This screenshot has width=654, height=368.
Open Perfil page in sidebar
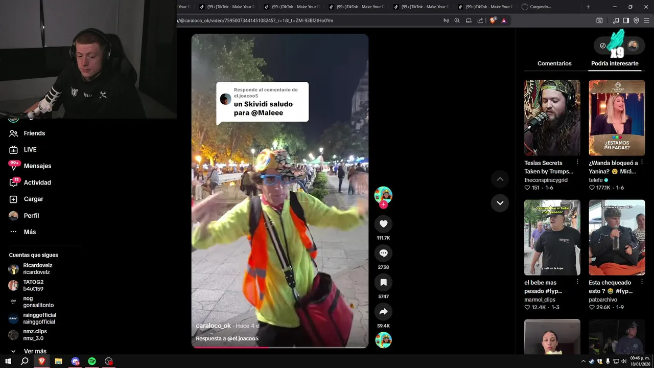coord(24,215)
